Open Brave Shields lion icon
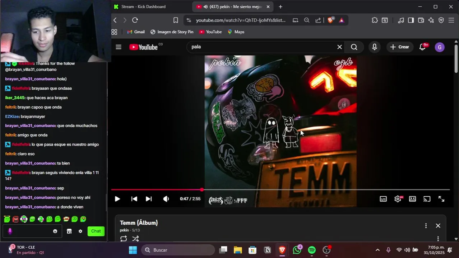 pos(330,20)
